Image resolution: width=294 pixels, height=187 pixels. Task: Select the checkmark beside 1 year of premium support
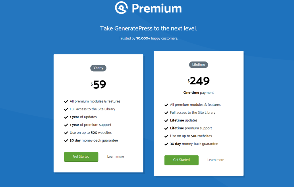(65, 125)
